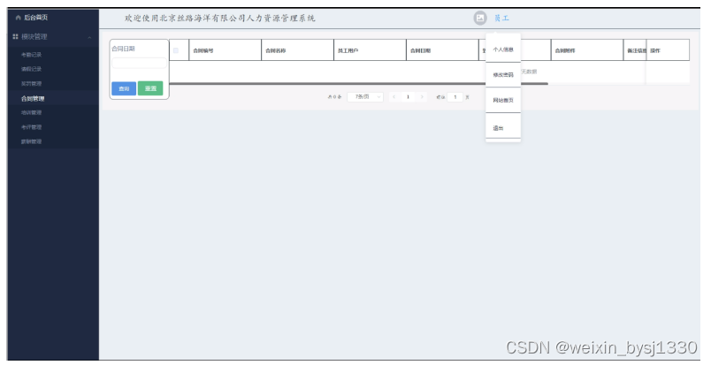The height and width of the screenshot is (365, 711).
Task: Click the current page number 1 button
Action: [408, 96]
